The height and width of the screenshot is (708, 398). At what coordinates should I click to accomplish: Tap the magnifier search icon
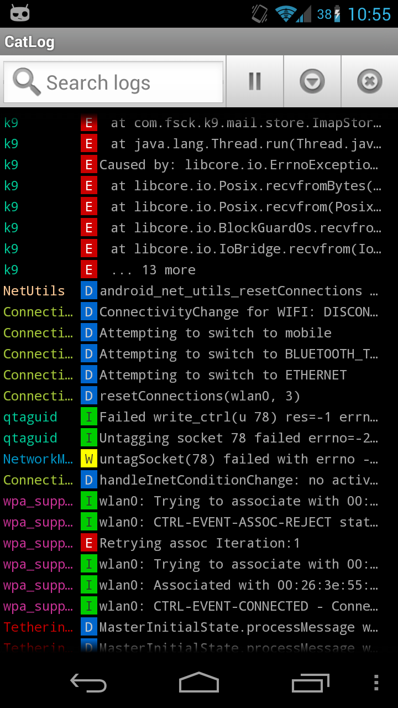coord(26,82)
